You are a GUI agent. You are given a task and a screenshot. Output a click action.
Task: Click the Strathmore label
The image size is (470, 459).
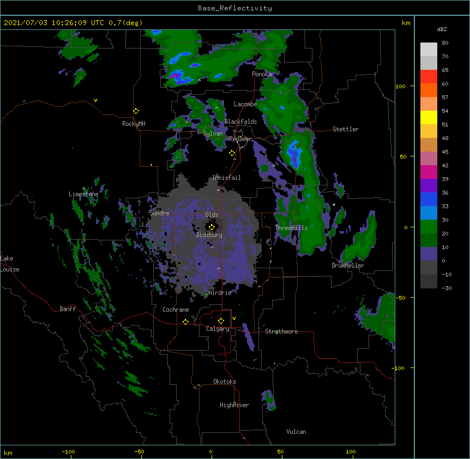pos(281,331)
